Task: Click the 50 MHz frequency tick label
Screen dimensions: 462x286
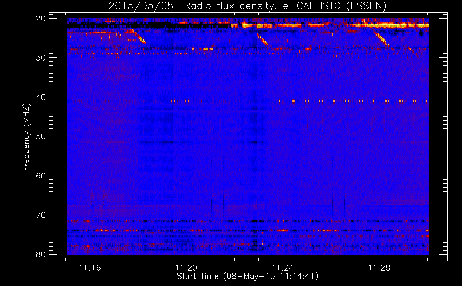Action: (x=41, y=136)
